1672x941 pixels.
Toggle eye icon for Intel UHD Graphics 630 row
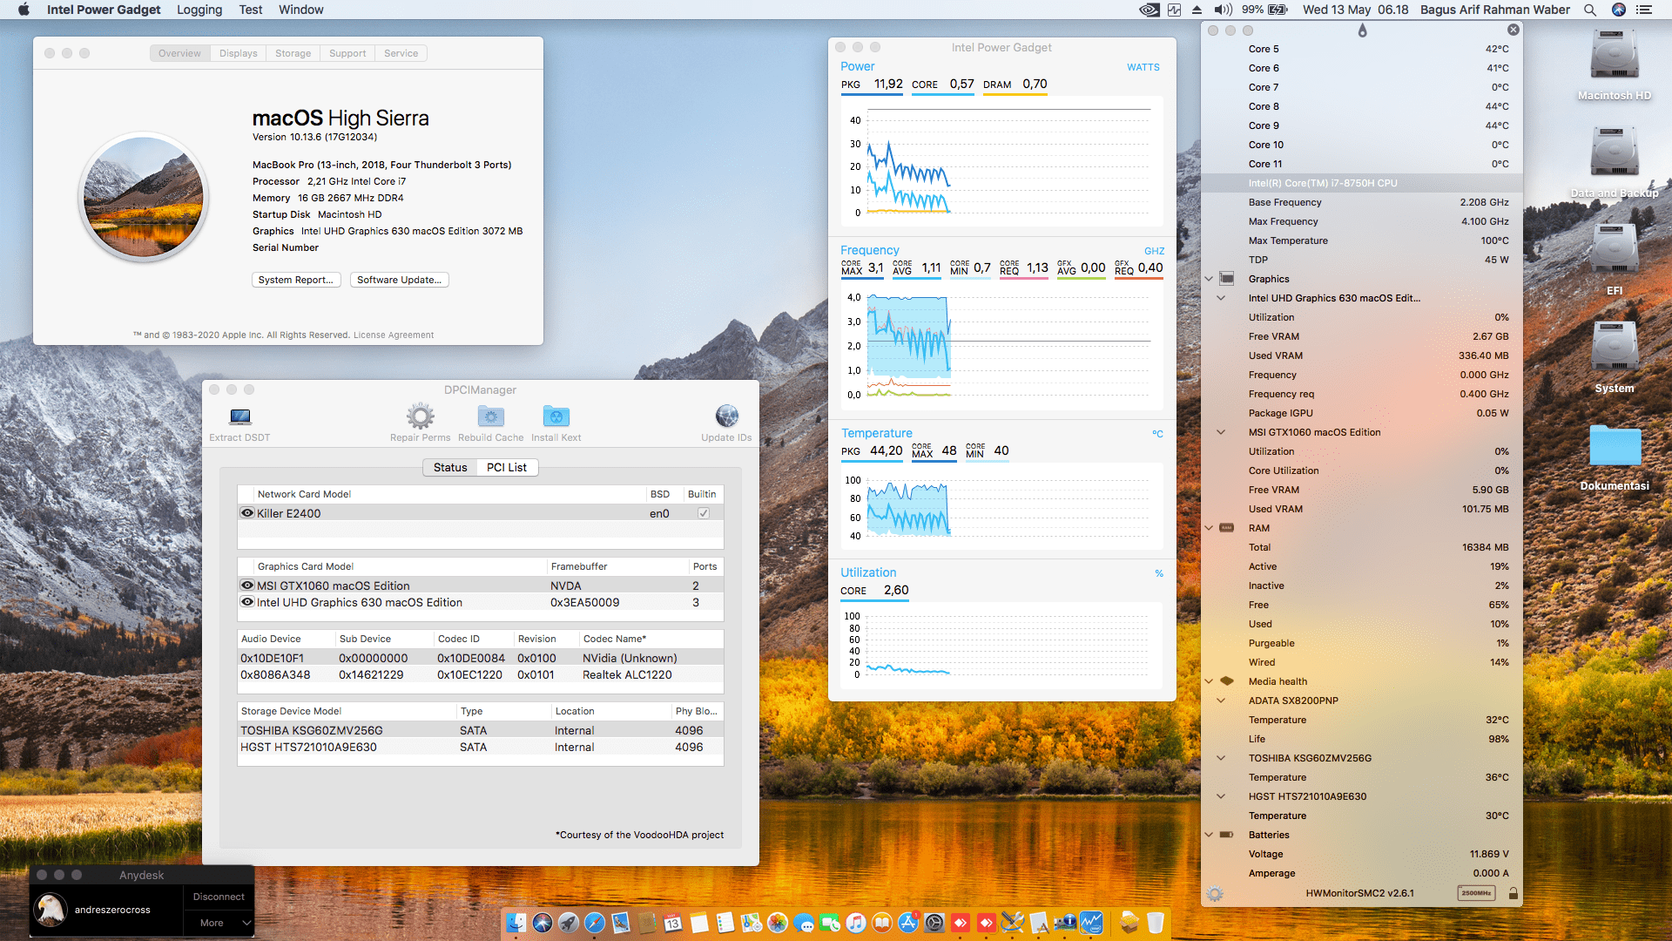pyautogui.click(x=247, y=602)
